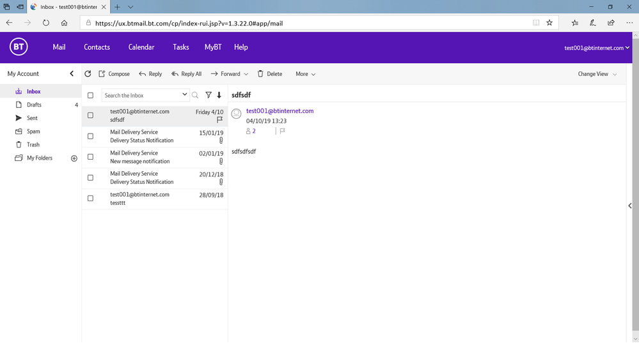
Task: Click into the Search the Inbox field
Action: click(141, 95)
